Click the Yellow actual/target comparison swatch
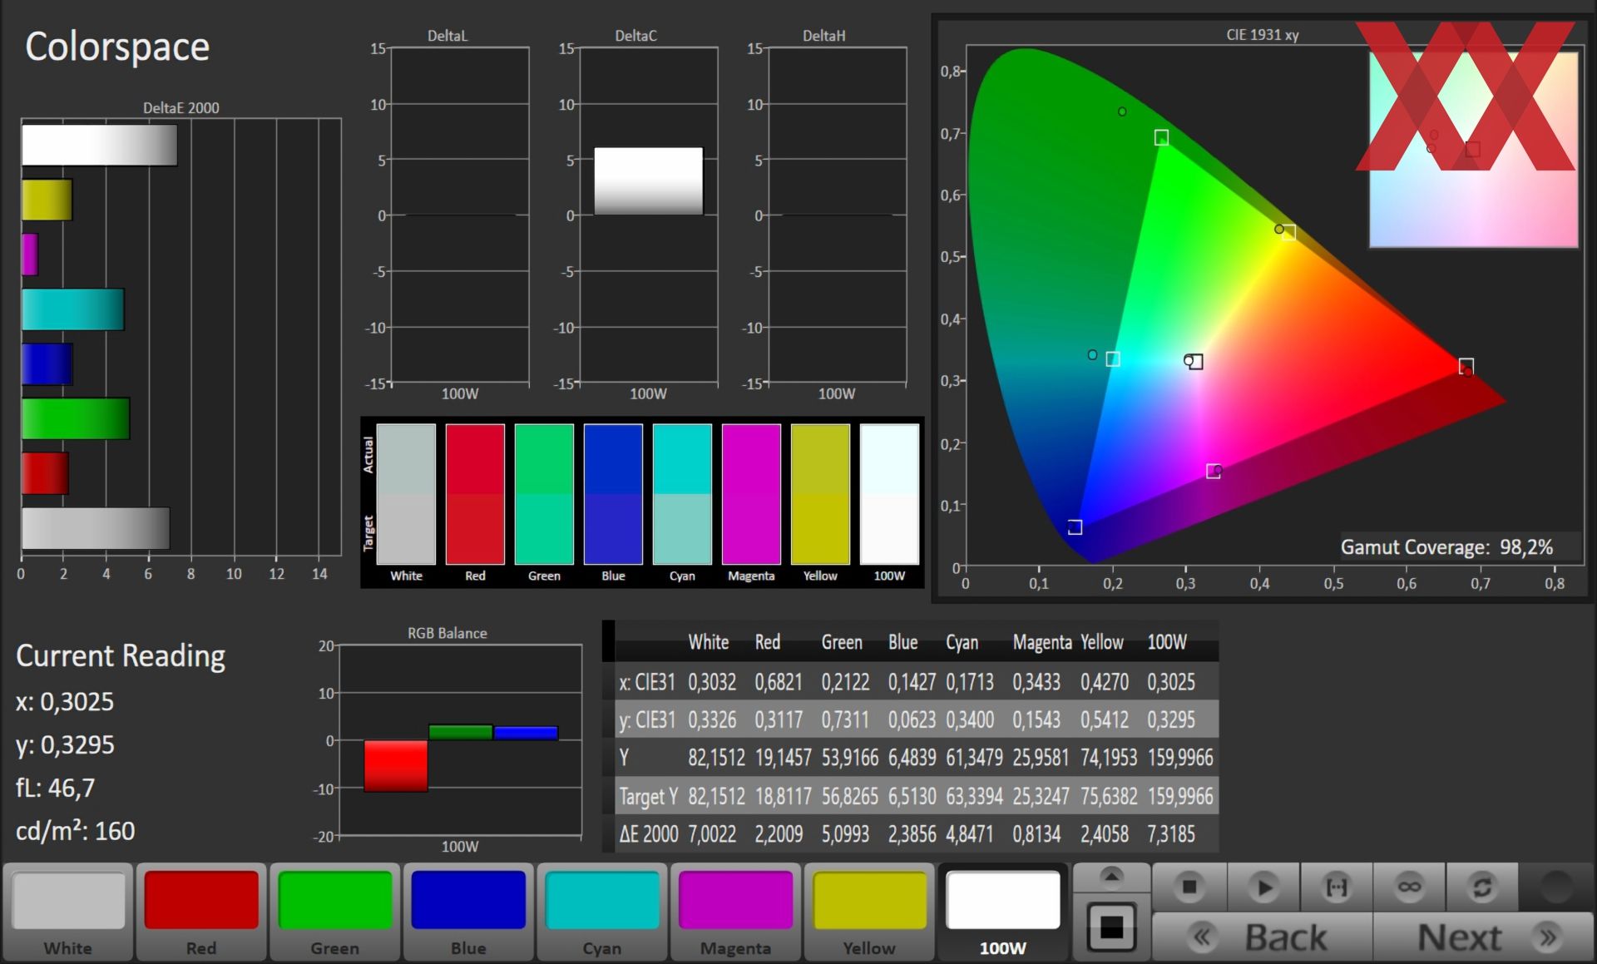The height and width of the screenshot is (964, 1597). [820, 494]
